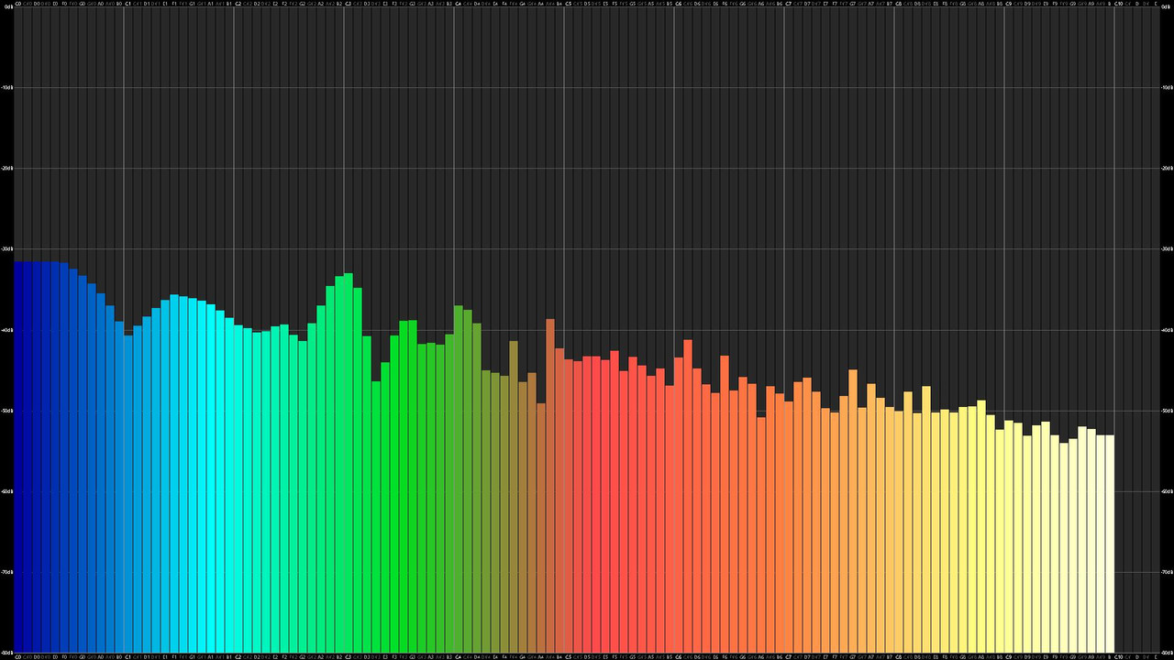Click the 0dB label at top left corner
The height and width of the screenshot is (660, 1174).
[x=6, y=7]
